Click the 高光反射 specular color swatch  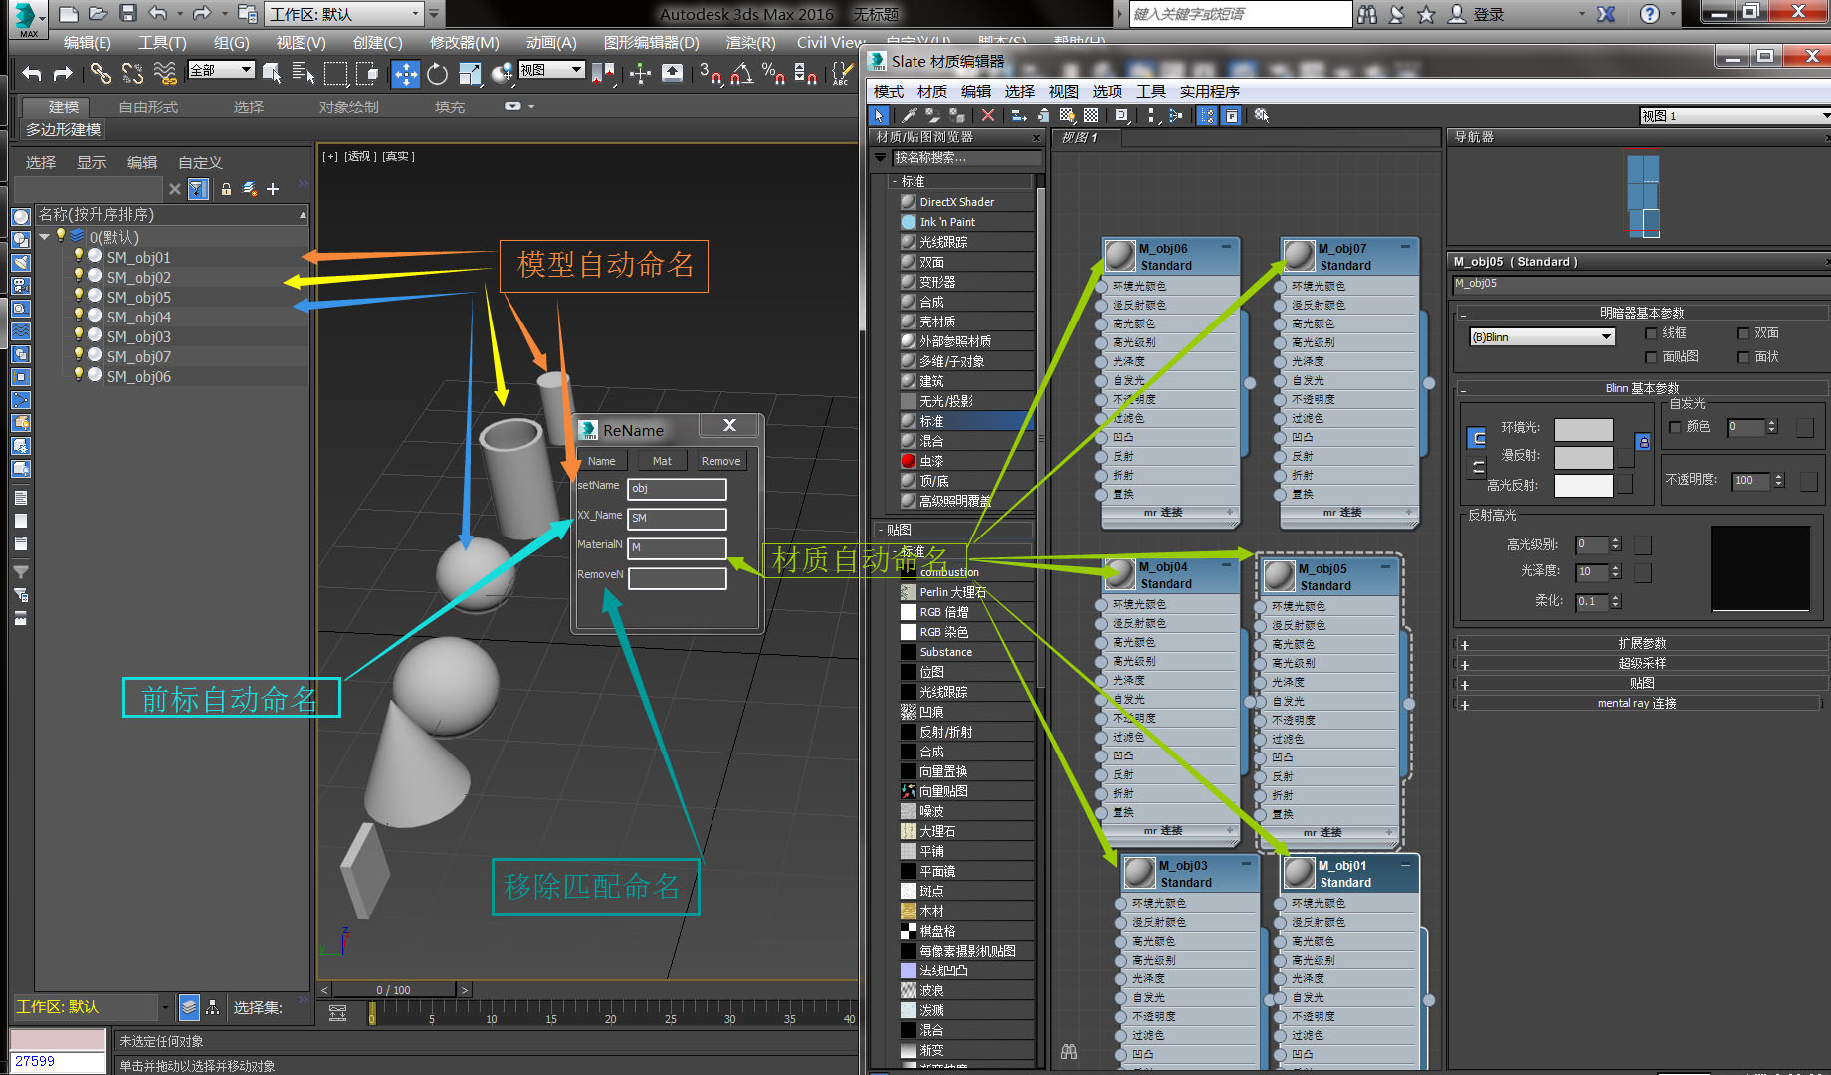[x=1583, y=485]
